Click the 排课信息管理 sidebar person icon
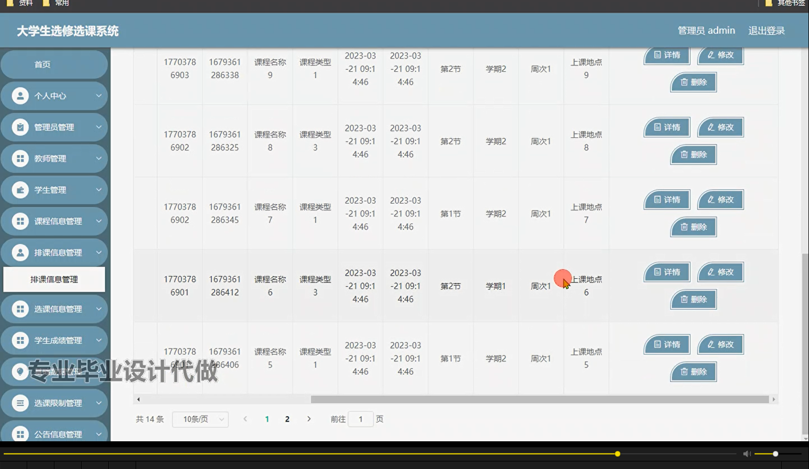The image size is (809, 469). [20, 253]
